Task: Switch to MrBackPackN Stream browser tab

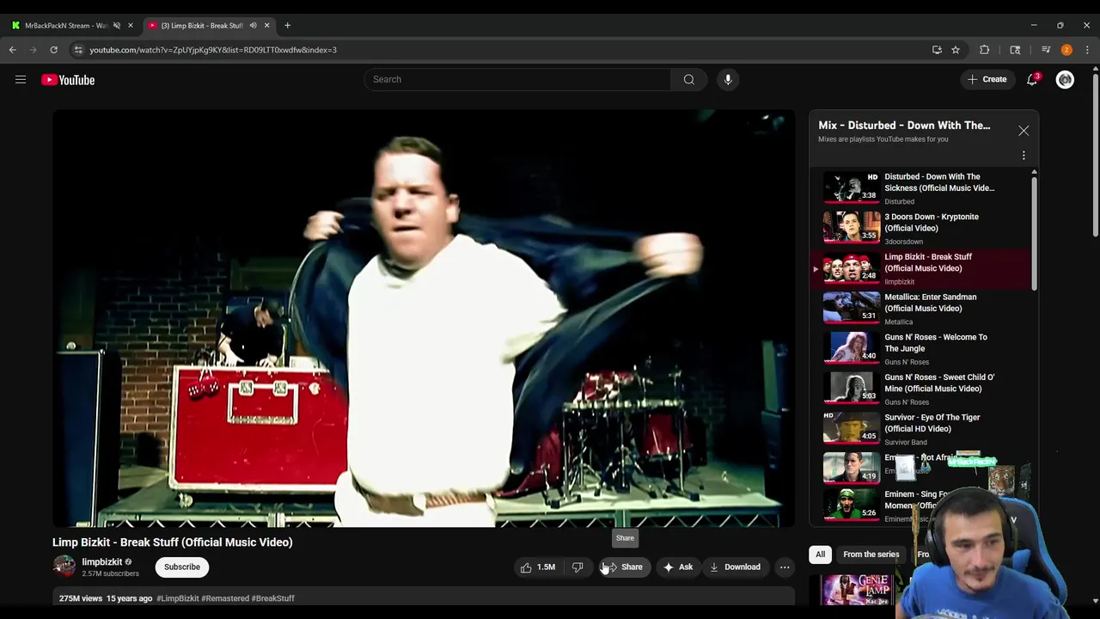Action: click(67, 26)
